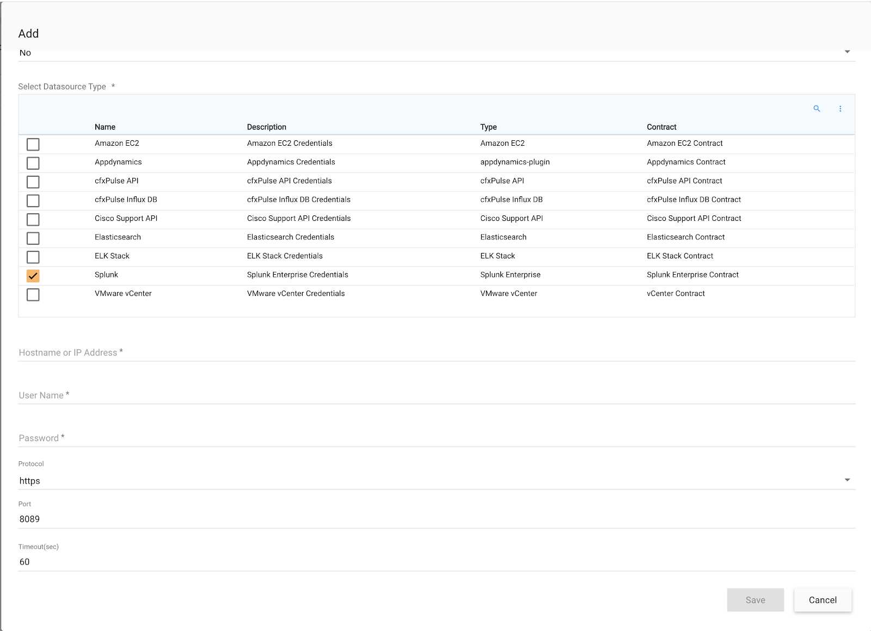Screen dimensions: 871x631
Task: Click the Description column header
Action: [x=267, y=127]
